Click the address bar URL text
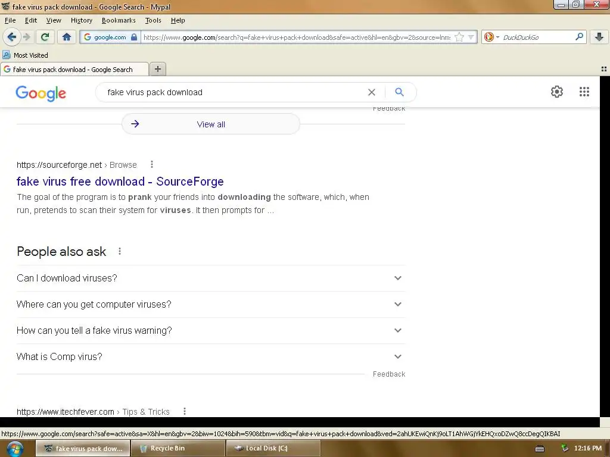Viewport: 610px width, 457px height. (297, 37)
